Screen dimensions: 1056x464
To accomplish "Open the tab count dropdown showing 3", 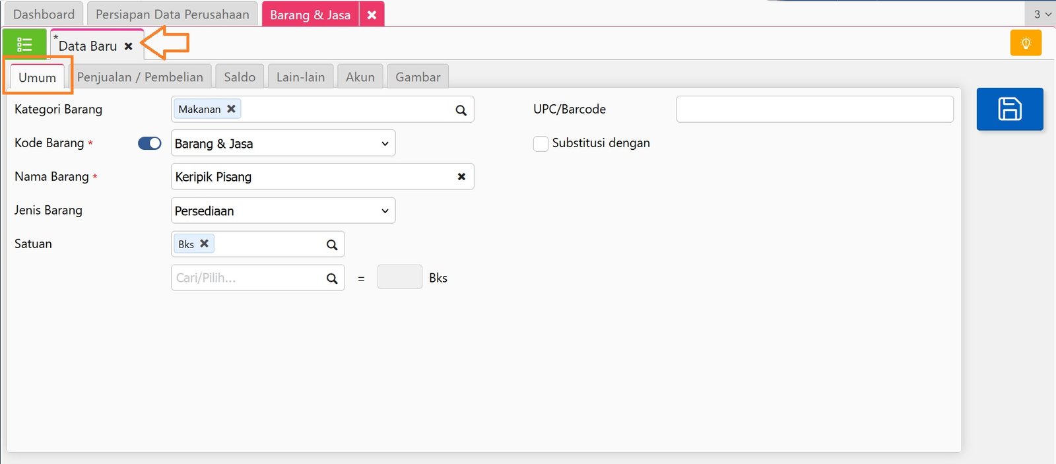I will (1041, 14).
